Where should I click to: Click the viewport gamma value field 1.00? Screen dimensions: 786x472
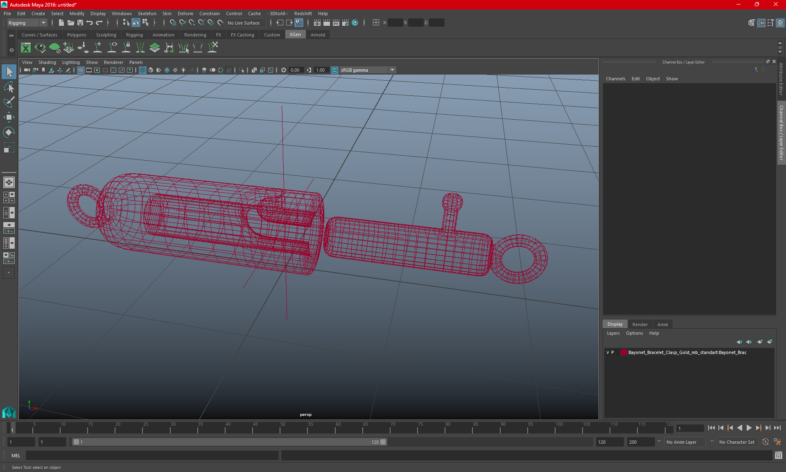(321, 70)
